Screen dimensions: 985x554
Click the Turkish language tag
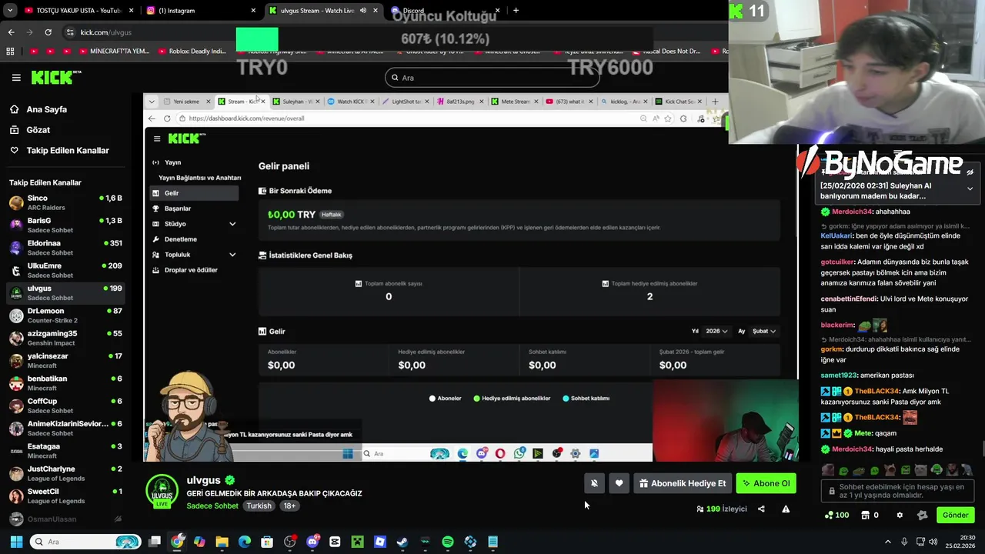click(x=259, y=506)
